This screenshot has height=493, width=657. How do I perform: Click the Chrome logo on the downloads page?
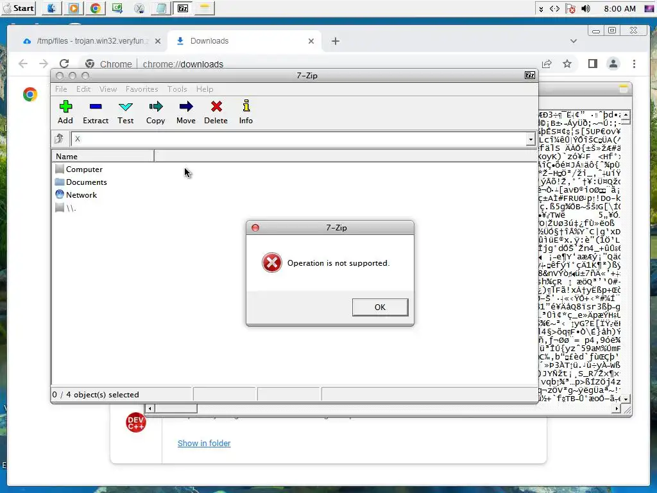(x=30, y=94)
